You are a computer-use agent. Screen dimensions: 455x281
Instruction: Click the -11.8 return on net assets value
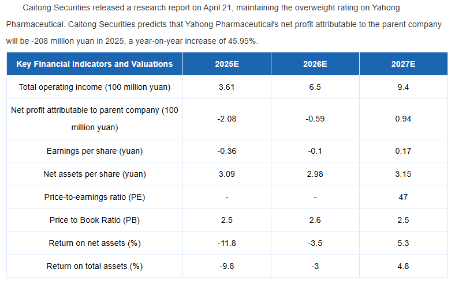227,244
